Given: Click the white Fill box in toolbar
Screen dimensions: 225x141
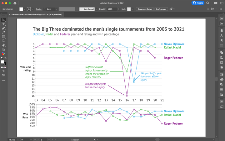Looking at the screenshot, I should pos(2,62).
